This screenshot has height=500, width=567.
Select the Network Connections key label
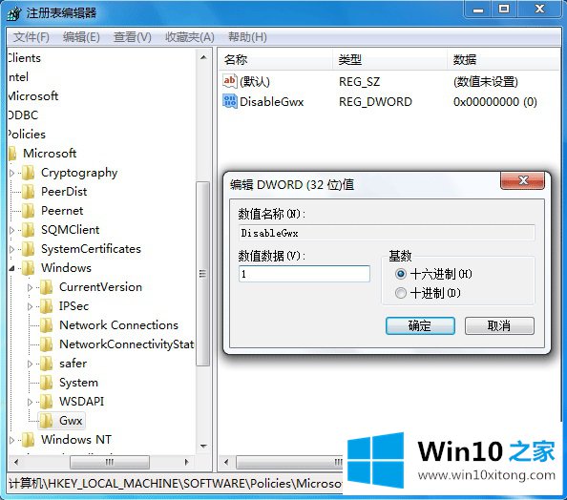tap(118, 325)
